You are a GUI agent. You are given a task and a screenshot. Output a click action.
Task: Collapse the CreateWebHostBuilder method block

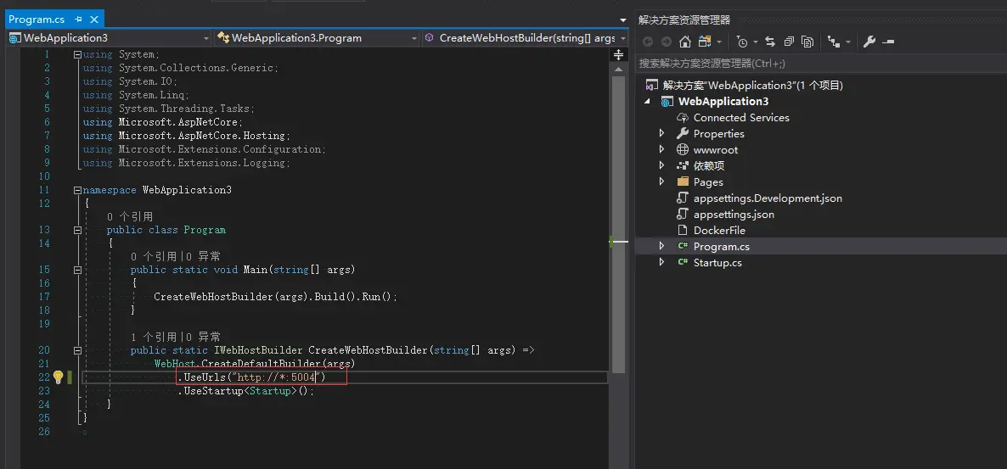click(x=78, y=350)
